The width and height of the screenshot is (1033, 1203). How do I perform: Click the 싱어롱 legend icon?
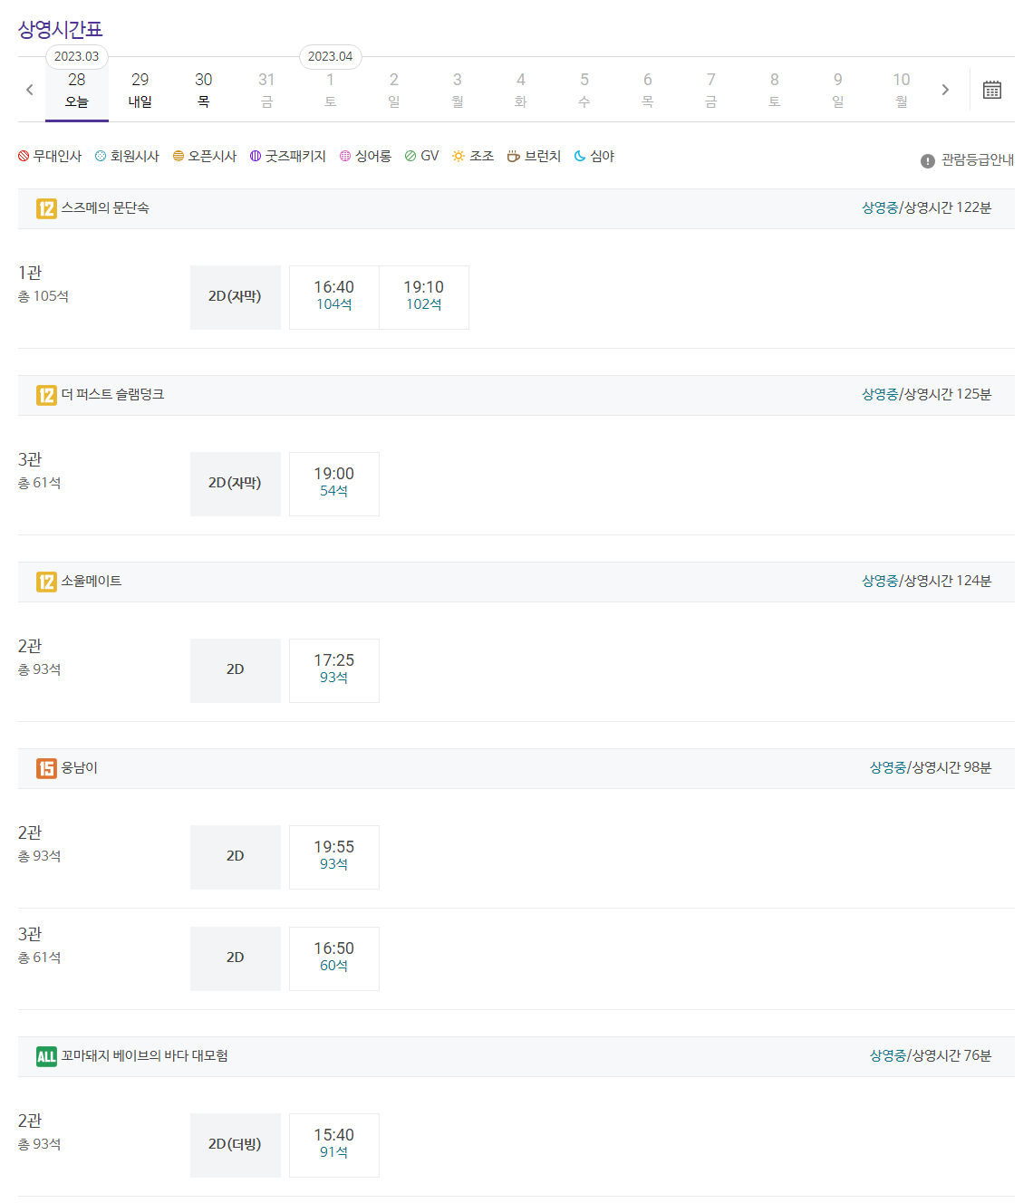(x=345, y=156)
